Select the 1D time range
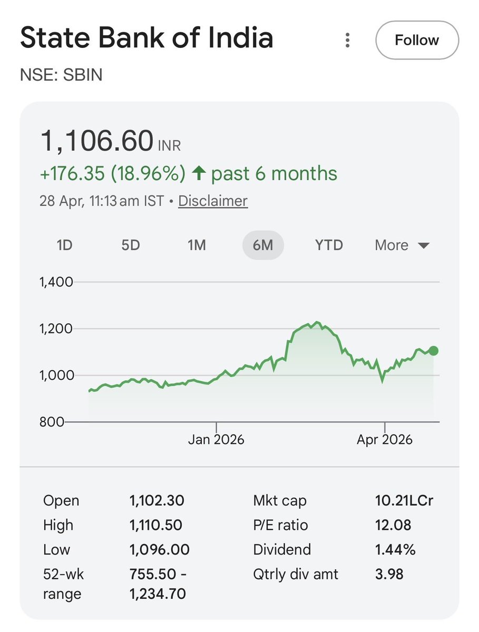Screen dimensions: 479x632 click(64, 245)
